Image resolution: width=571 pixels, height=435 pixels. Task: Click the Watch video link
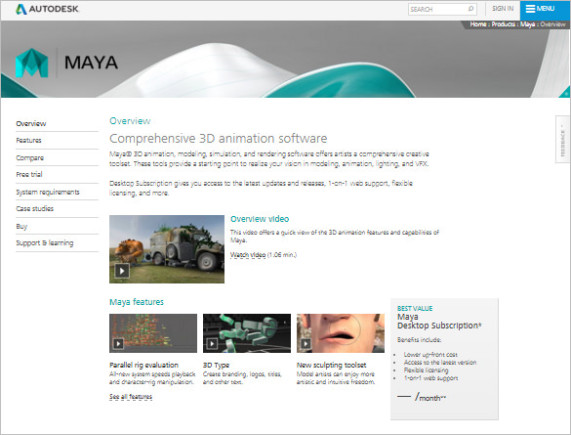[x=248, y=255]
